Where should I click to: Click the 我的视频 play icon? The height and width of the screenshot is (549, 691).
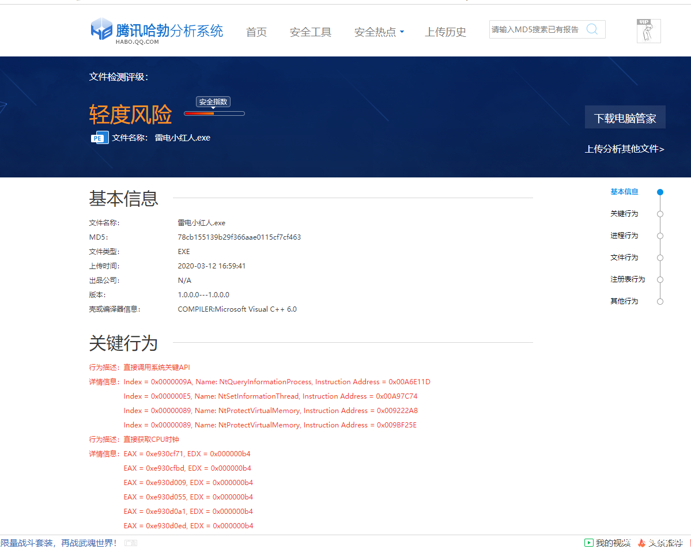[x=588, y=543]
